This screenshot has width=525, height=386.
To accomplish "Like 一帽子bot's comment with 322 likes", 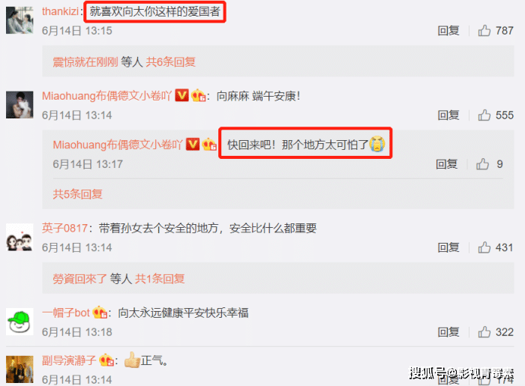I will point(484,332).
